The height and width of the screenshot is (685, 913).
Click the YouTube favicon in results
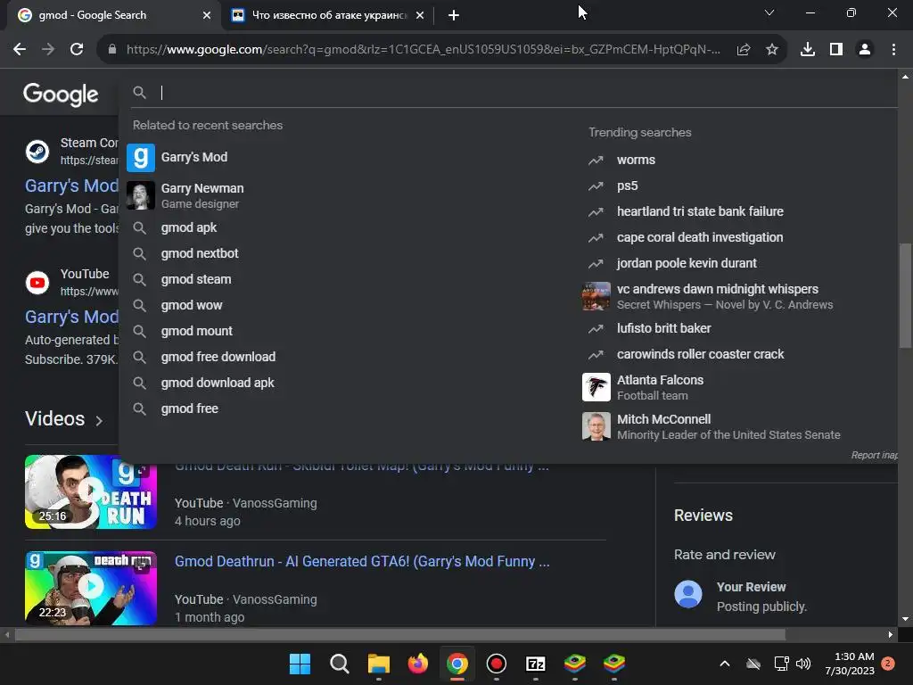(x=37, y=283)
